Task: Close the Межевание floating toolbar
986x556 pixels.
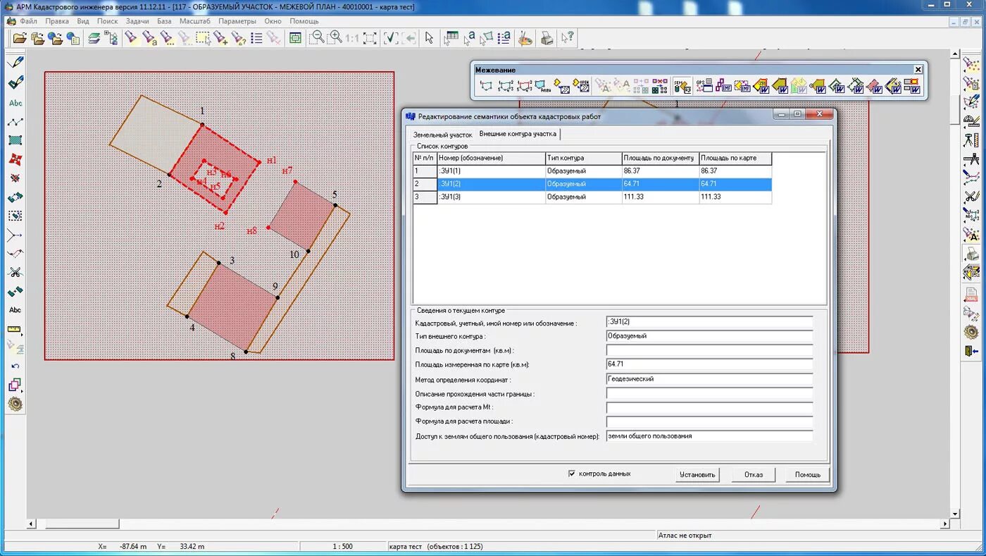Action: pyautogui.click(x=918, y=70)
